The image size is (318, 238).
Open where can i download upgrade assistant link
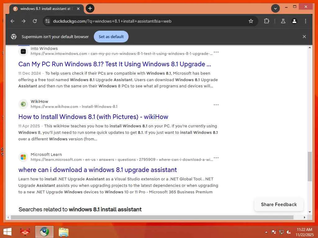coord(98,170)
